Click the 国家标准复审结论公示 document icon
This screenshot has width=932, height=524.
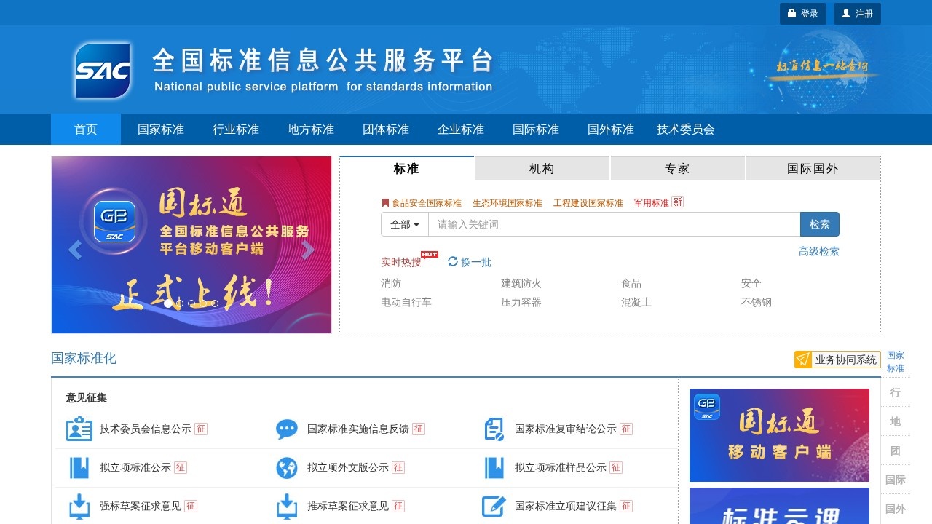(494, 429)
